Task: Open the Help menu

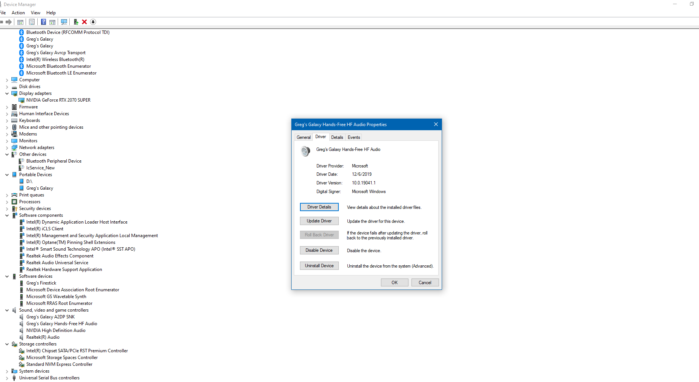Action: click(51, 13)
